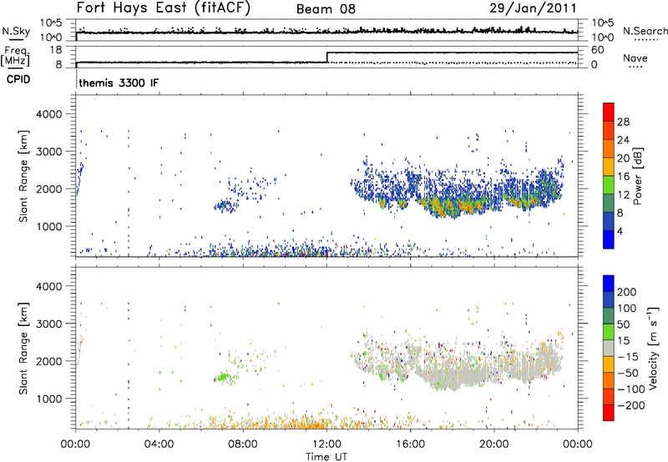Click the "Slant Range [km]" label of velocity panel
The height and width of the screenshot is (462, 668).
(23, 349)
